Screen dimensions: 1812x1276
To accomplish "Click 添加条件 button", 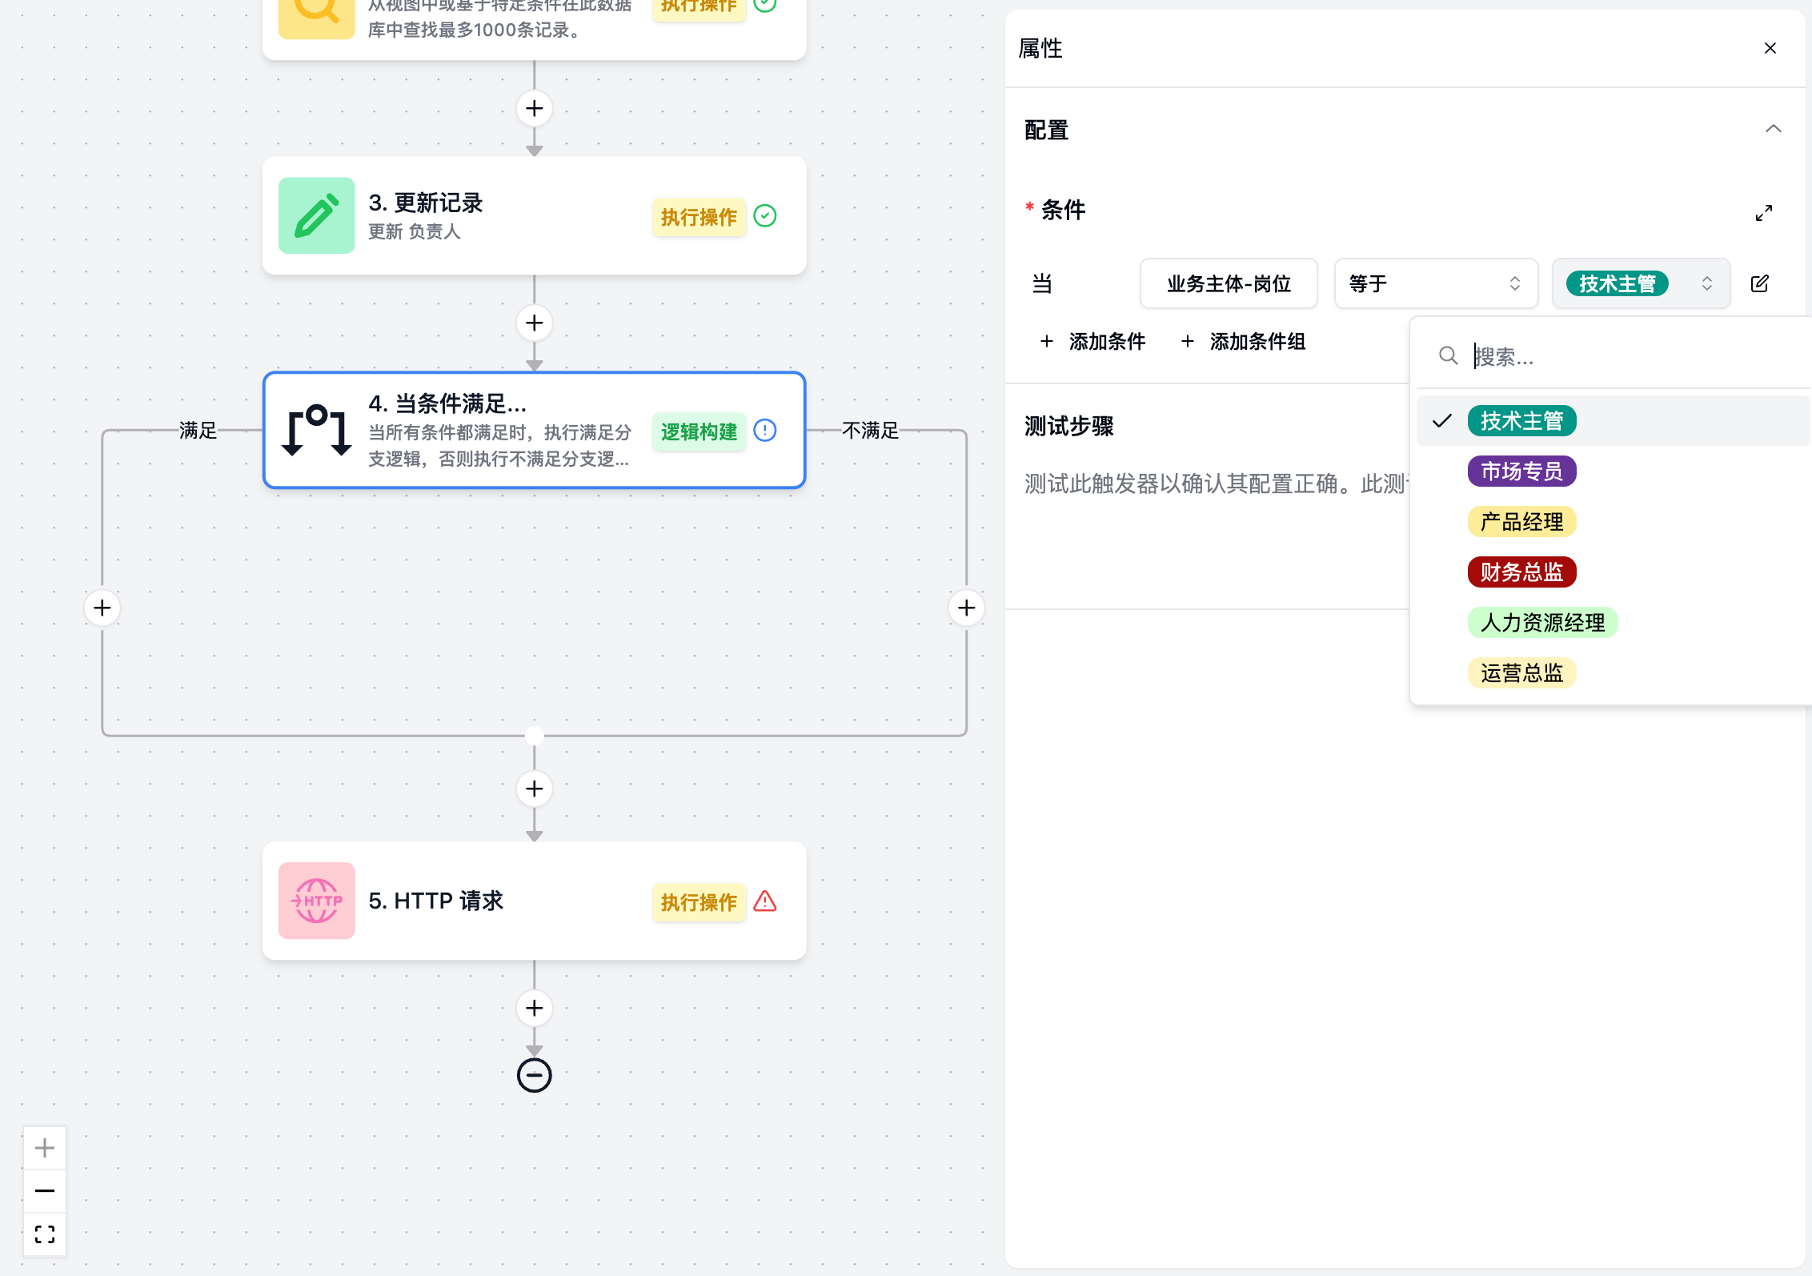I will point(1093,342).
